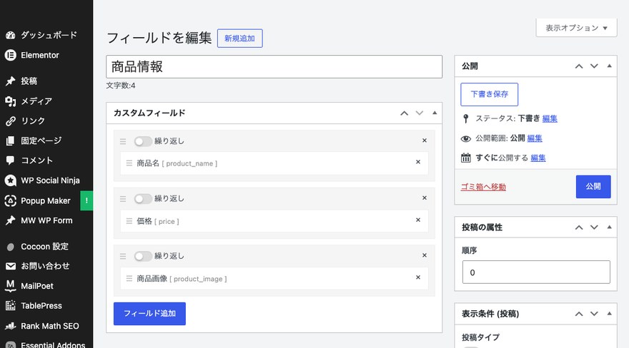This screenshot has height=348, width=629.
Task: Toggle 繰り返し for the 価格 group
Action: click(x=143, y=199)
